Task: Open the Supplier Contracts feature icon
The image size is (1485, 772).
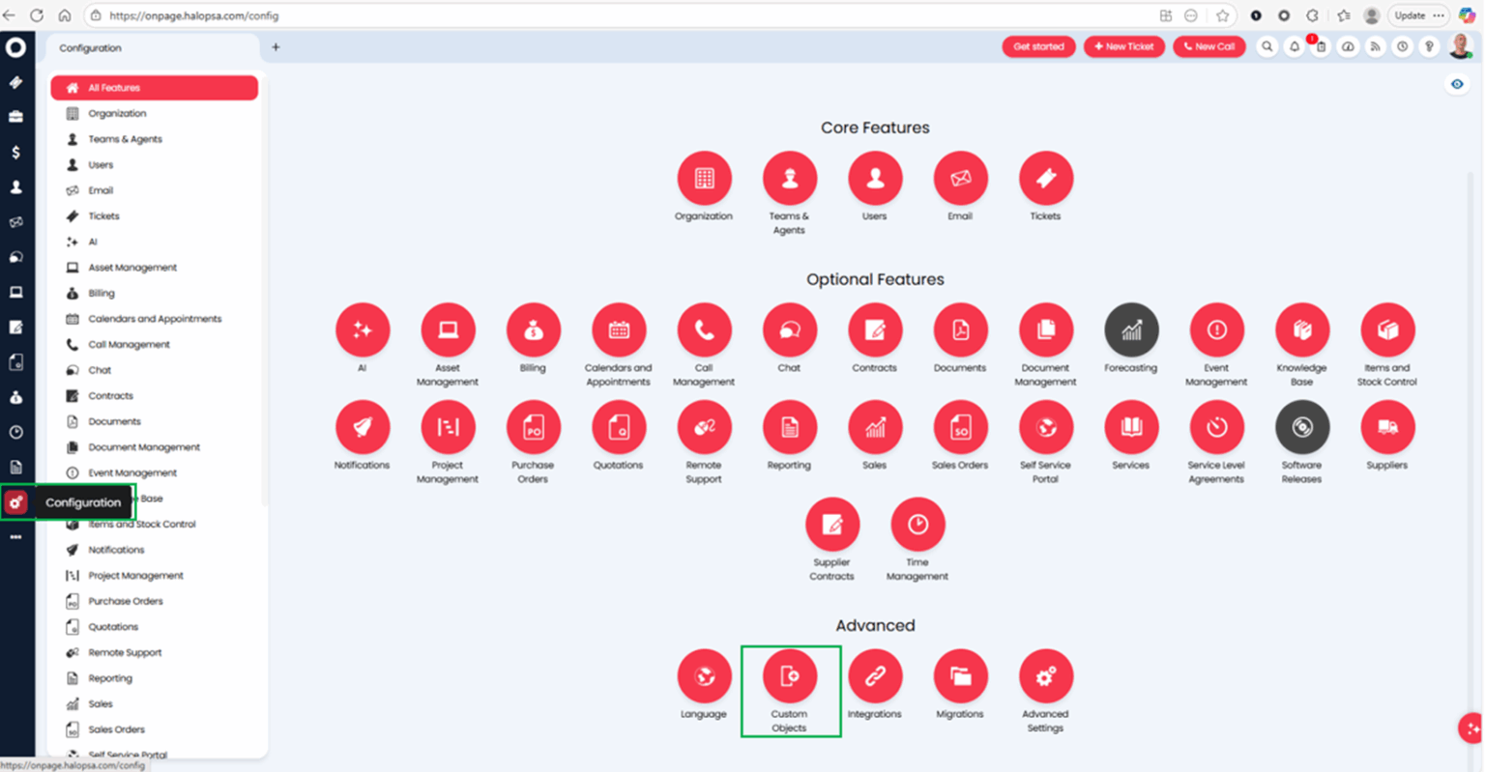Action: [831, 524]
